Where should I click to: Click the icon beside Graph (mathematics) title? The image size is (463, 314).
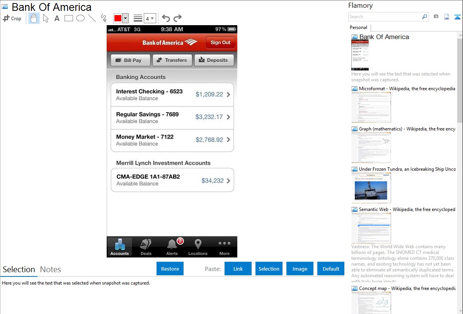(x=354, y=129)
